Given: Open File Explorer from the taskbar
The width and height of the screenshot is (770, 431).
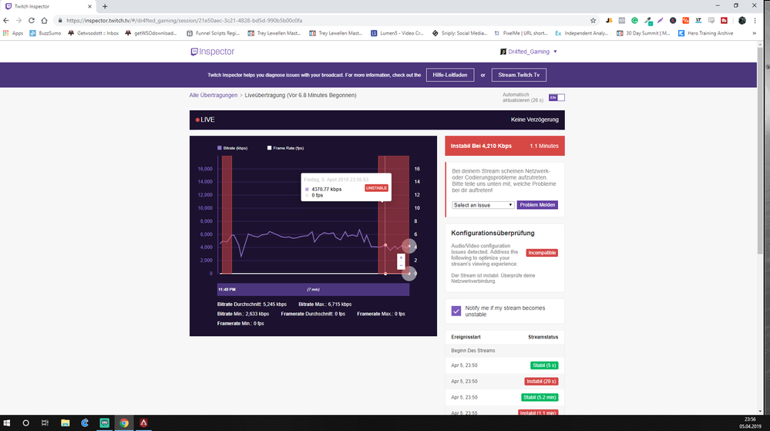Looking at the screenshot, I should (x=65, y=423).
